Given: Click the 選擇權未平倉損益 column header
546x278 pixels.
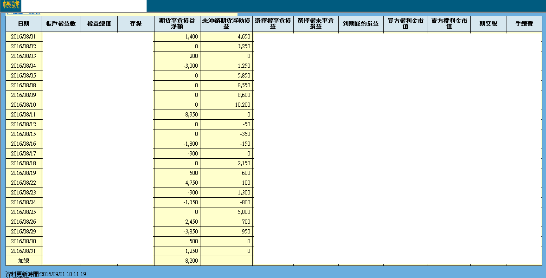Looking at the screenshot, I should [316, 24].
